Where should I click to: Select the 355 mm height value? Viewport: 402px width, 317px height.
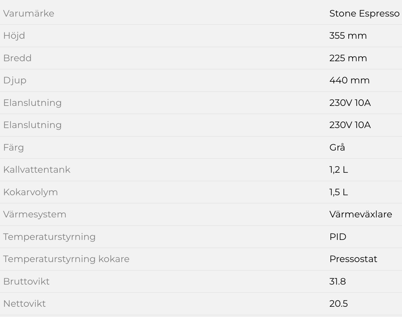pyautogui.click(x=348, y=36)
